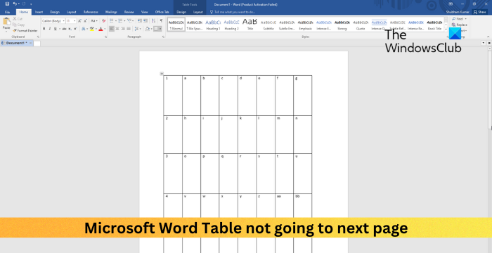Apply the Title style
The image size is (492, 253).
250,25
